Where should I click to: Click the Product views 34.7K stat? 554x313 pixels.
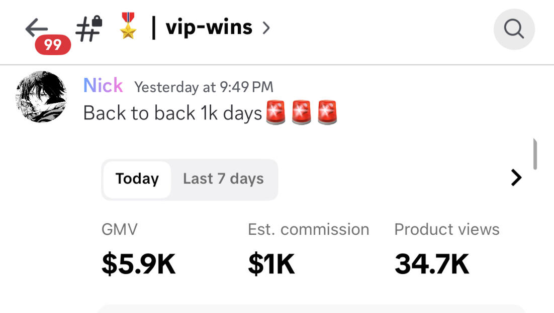tap(431, 262)
